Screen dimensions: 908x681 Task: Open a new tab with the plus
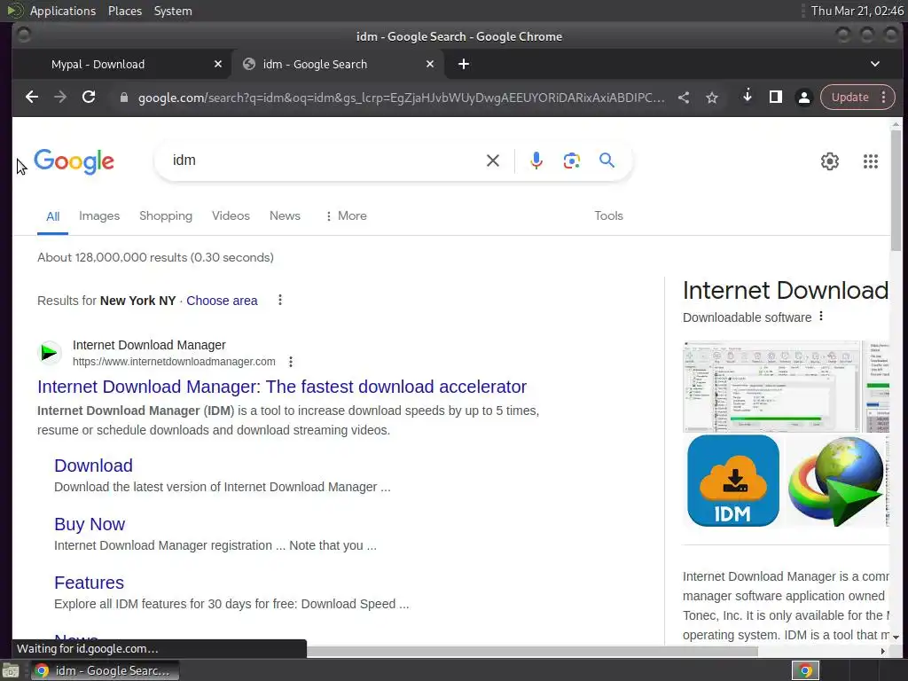coord(464,64)
